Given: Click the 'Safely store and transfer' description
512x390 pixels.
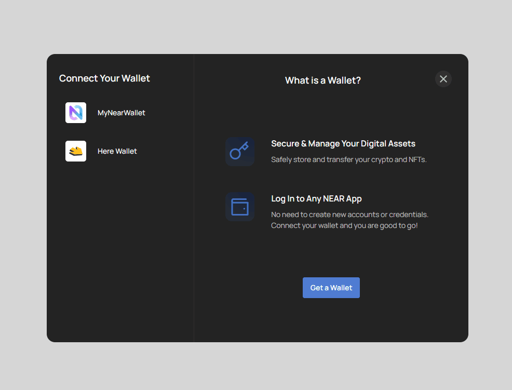Looking at the screenshot, I should tap(348, 160).
